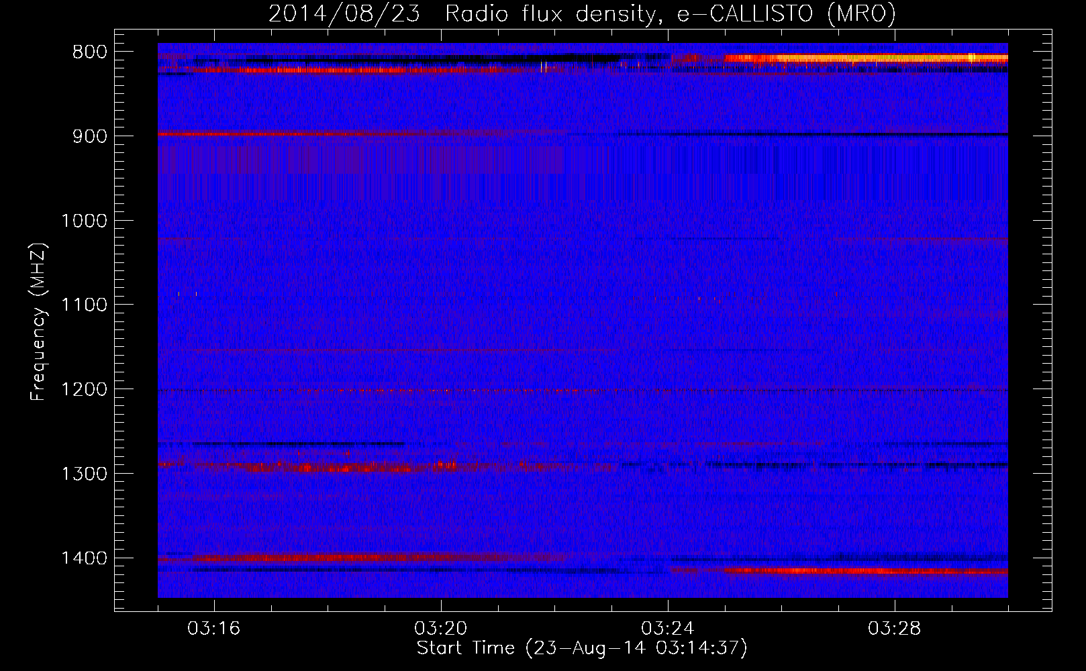Click the 03:24 time tick label

[668, 629]
